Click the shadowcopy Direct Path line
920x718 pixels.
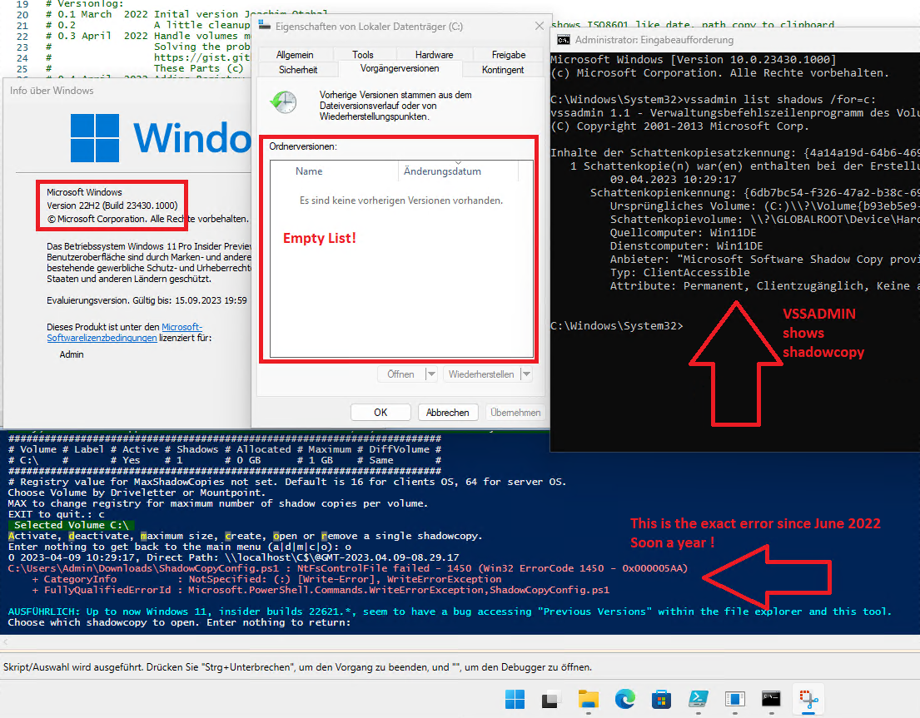pyautogui.click(x=233, y=557)
